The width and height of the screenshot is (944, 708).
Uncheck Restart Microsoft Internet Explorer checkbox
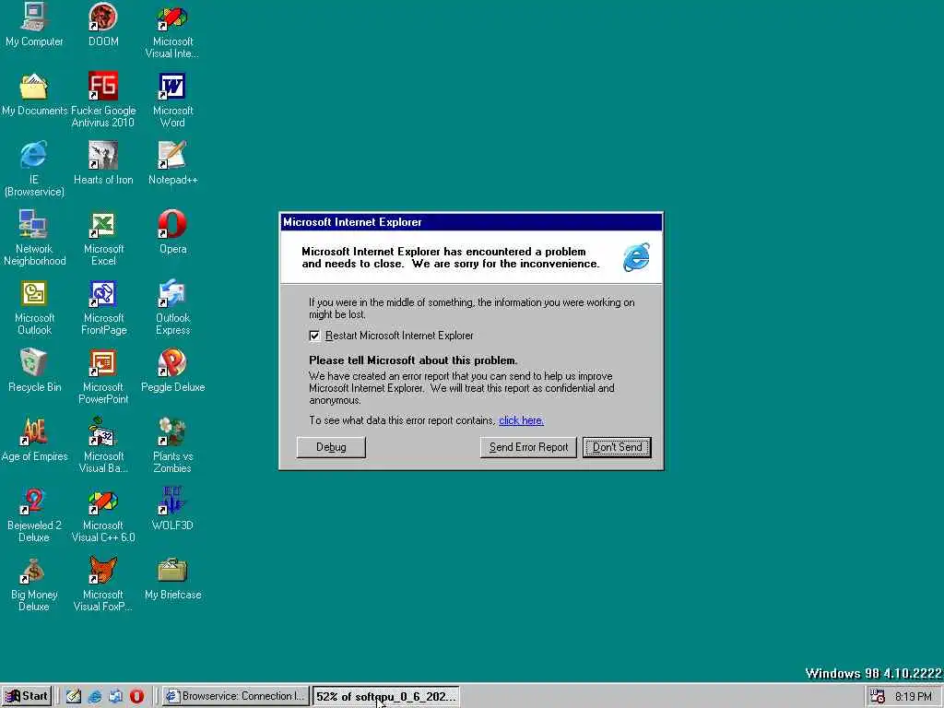pos(314,336)
